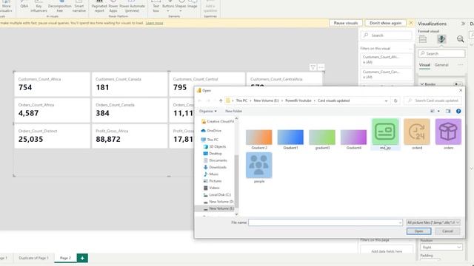Select the Customers_Count_Africa 754 card

coord(52,84)
